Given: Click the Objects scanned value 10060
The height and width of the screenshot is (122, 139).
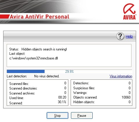Looking at the screenshot, I should point(126,97).
